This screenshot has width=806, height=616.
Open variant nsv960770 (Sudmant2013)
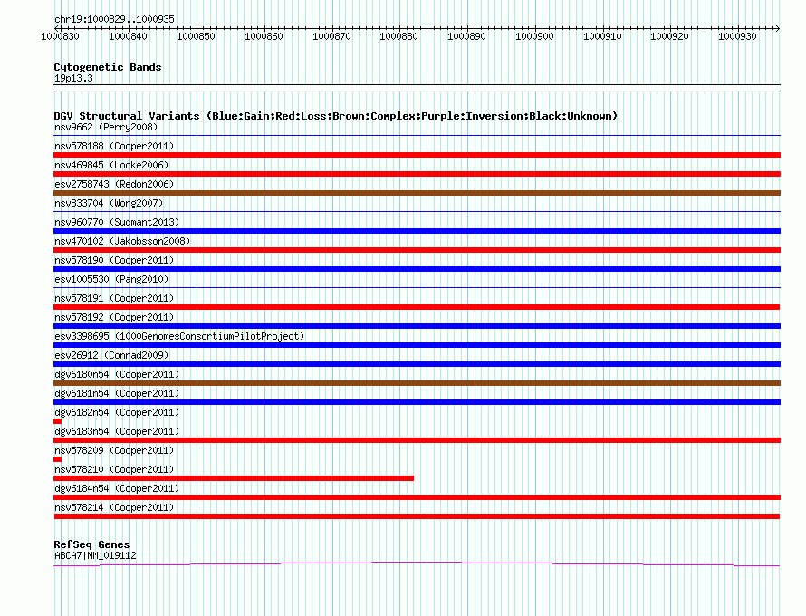(117, 222)
